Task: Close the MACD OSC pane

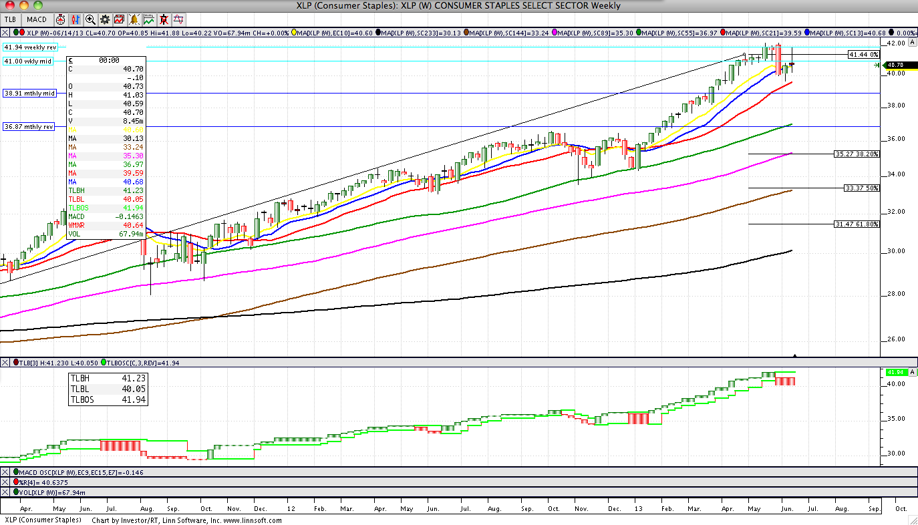Action: coord(6,472)
